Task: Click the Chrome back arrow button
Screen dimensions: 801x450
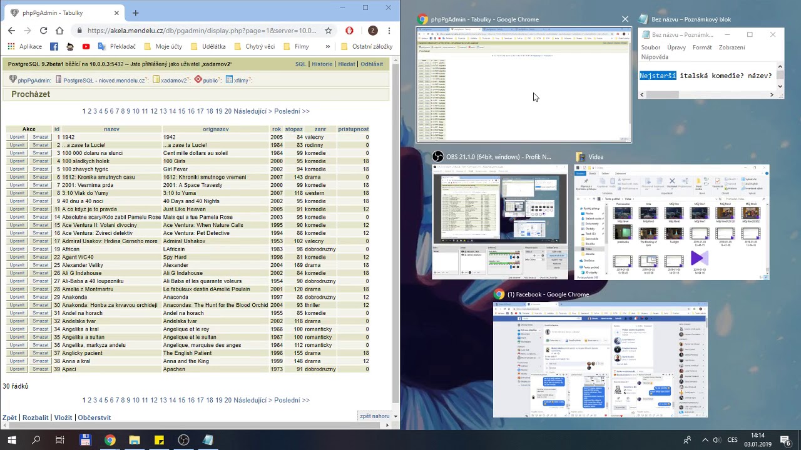Action: tap(11, 31)
